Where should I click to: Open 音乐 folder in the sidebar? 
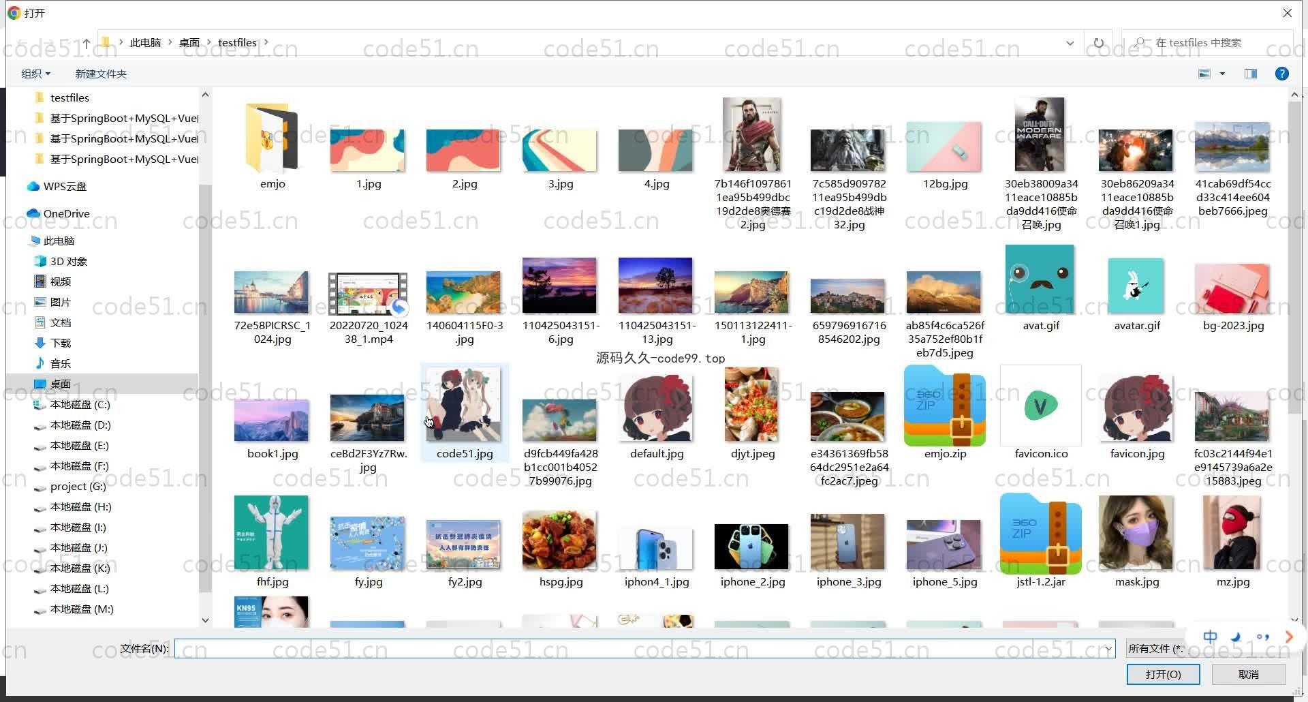click(x=60, y=363)
